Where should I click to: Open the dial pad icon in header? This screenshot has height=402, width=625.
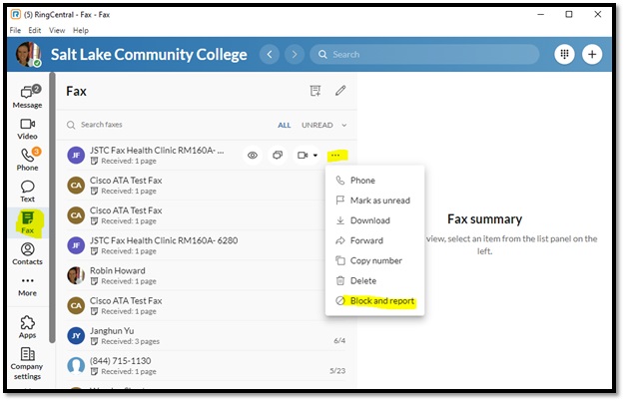tap(564, 54)
